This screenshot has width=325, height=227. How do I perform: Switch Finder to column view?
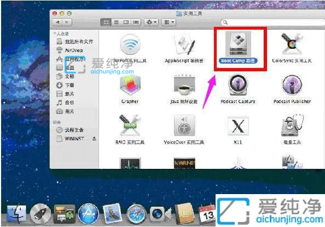click(126, 22)
